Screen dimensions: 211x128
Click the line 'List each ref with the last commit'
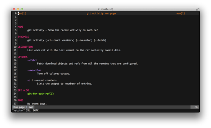coord(74,50)
